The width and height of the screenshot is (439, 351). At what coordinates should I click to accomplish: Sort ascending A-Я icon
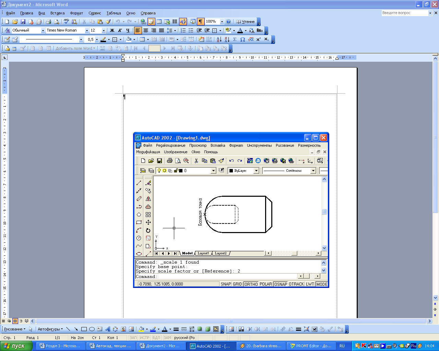click(x=219, y=39)
